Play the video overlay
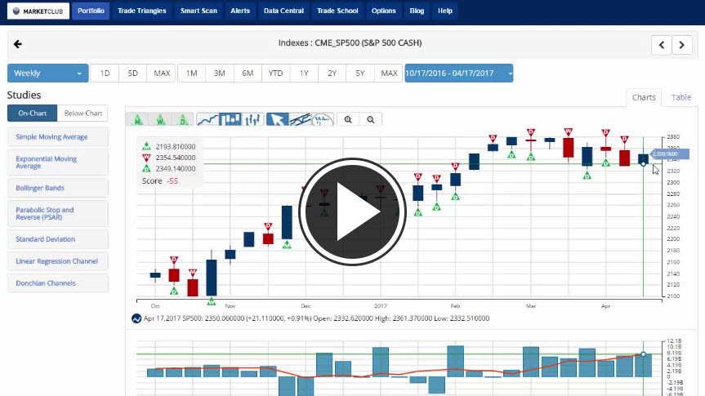The height and width of the screenshot is (396, 705). [x=352, y=209]
